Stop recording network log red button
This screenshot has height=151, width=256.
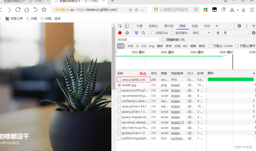[x=120, y=33]
